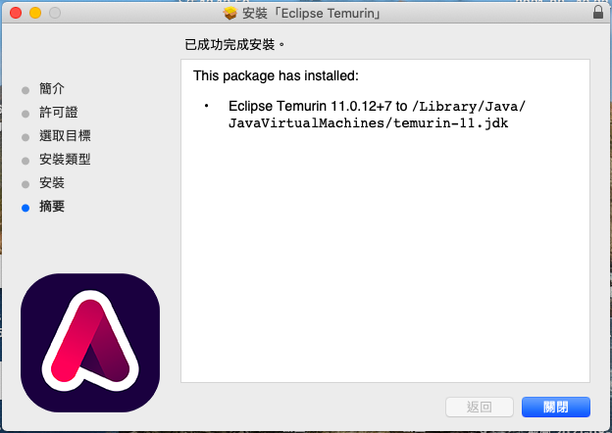Screen dimensions: 612x433
Task: Click the 已成功完成安裝 heading
Action: [234, 45]
